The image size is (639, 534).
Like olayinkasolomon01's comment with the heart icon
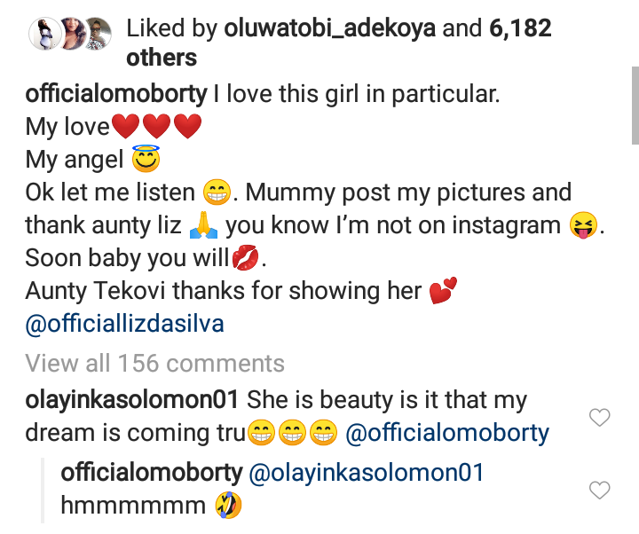coord(600,417)
